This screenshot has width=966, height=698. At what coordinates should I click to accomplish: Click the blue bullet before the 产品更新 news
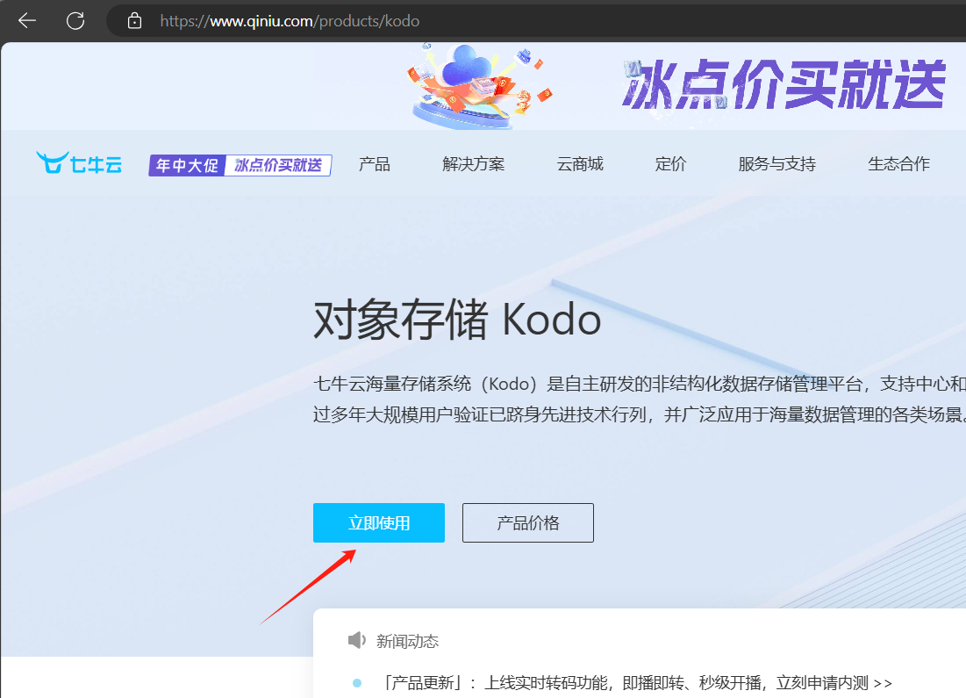[357, 683]
